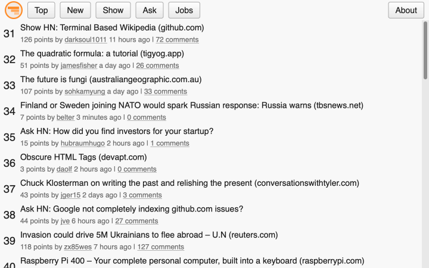Click the About button
Screen dimensions: 429x268
[406, 10]
